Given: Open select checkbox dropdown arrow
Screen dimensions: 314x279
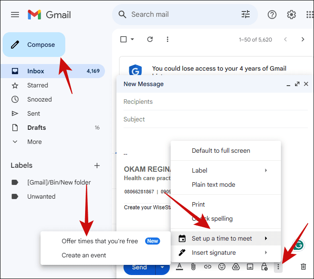Looking at the screenshot, I should tap(132, 39).
